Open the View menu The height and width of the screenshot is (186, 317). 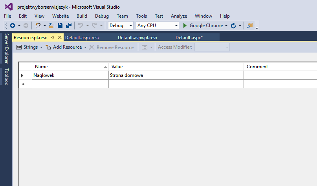(39, 16)
